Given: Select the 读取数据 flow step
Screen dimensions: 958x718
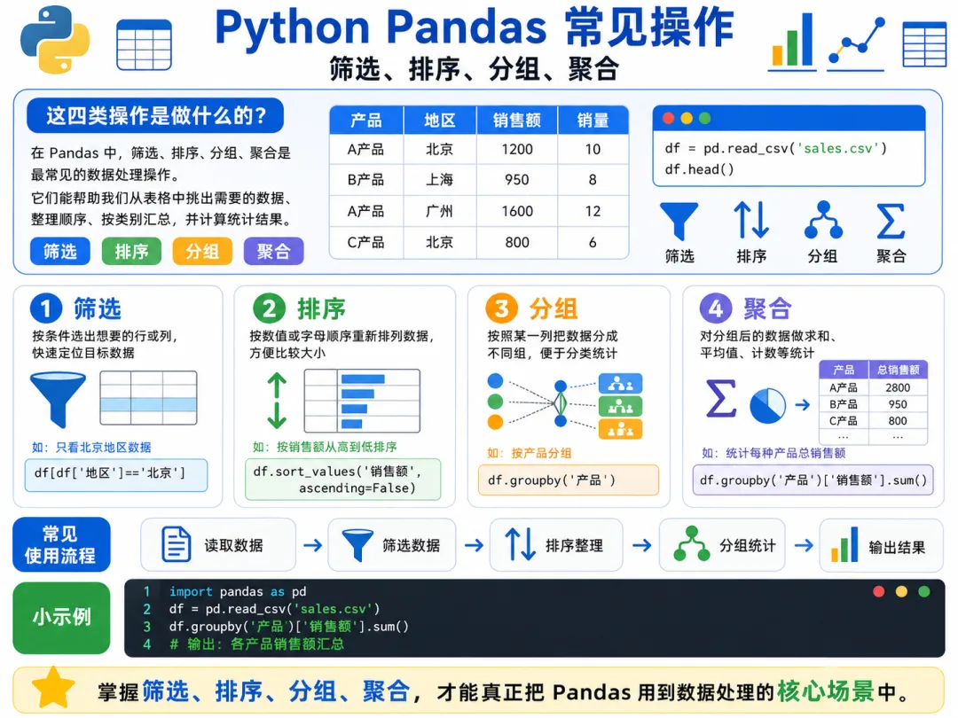Looking at the screenshot, I should 218,544.
